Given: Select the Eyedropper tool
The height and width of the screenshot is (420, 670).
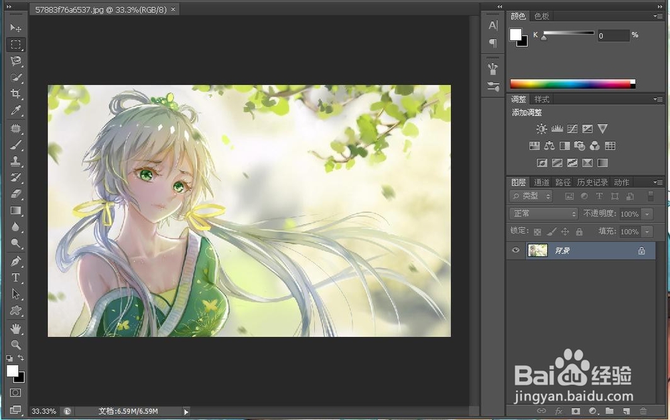Looking at the screenshot, I should click(x=16, y=111).
